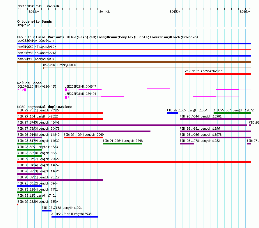Select the 15q25.2 band label
The image size is (259, 228).
point(24,25)
